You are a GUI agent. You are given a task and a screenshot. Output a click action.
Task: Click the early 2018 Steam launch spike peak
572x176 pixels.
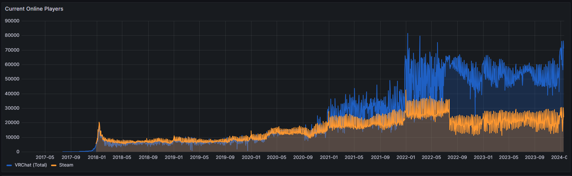tap(99, 123)
